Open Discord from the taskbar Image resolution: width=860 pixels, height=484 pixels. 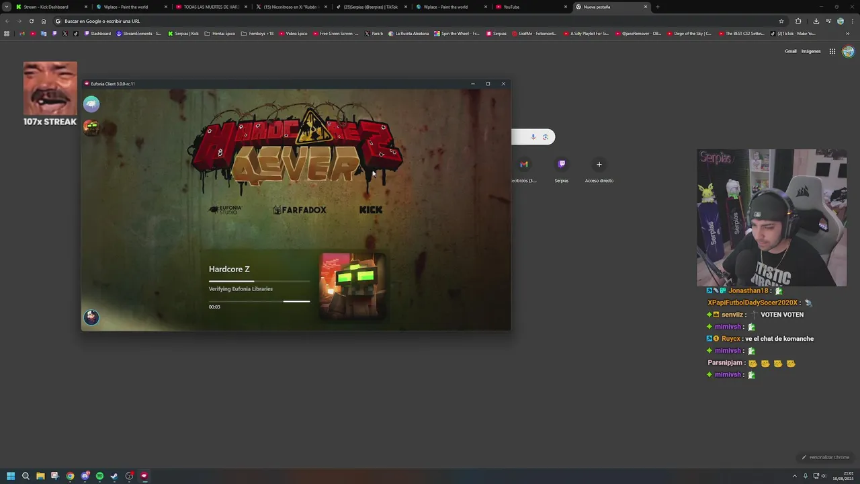pyautogui.click(x=85, y=476)
